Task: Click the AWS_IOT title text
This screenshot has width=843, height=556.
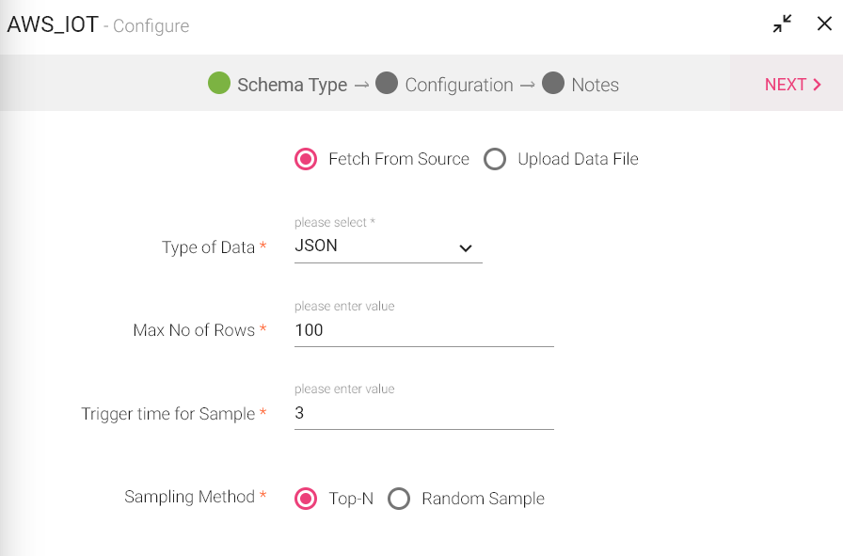Action: point(53,24)
